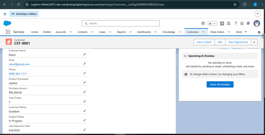
Task: Open the Cases tab
Action: coord(102,32)
